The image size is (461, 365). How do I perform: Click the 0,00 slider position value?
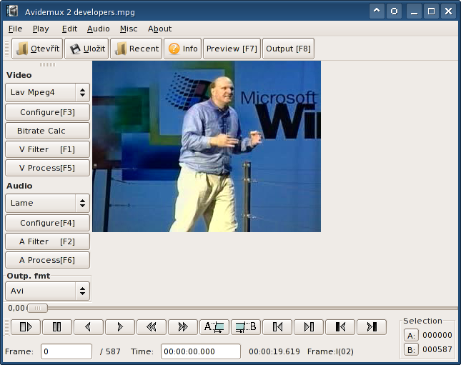[x=16, y=308]
